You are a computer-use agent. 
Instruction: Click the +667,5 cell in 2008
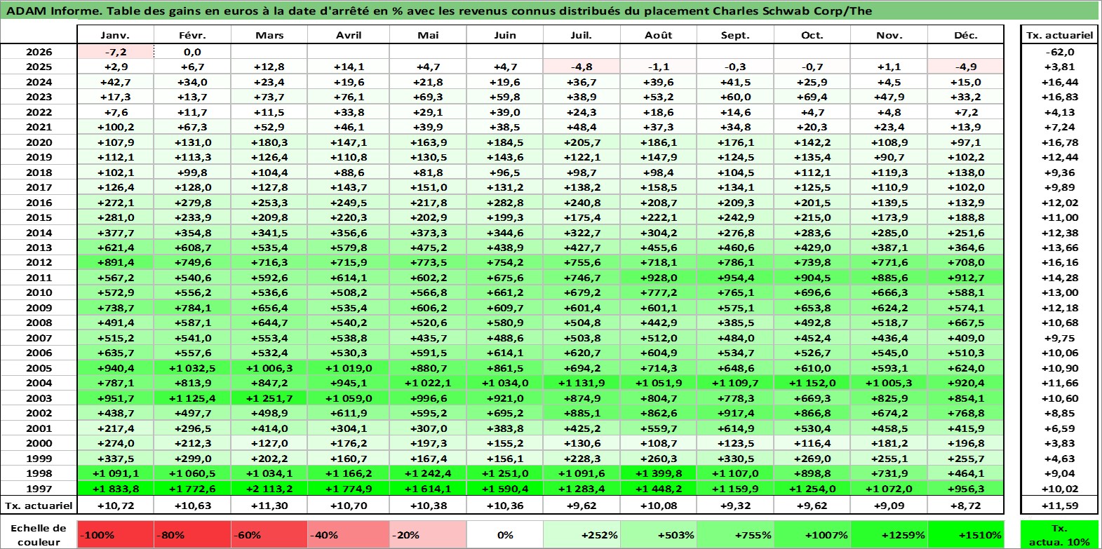966,323
